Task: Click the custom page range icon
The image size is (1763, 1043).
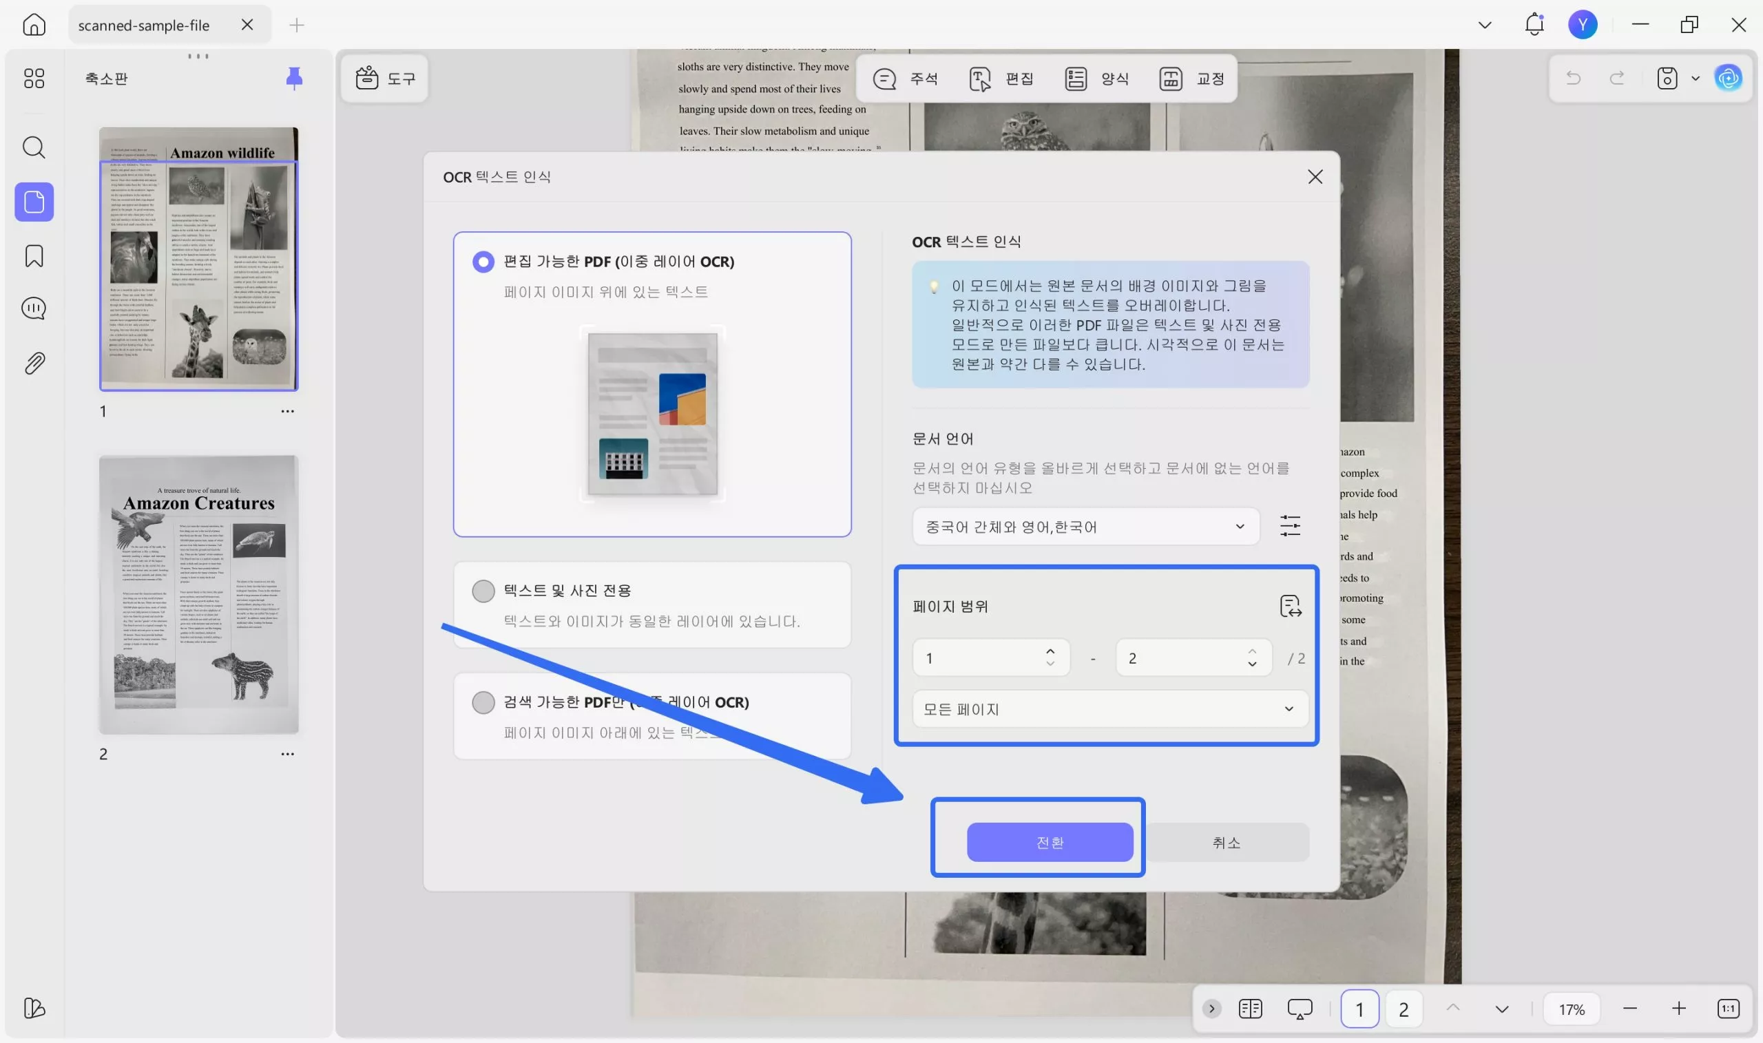Action: (1291, 606)
